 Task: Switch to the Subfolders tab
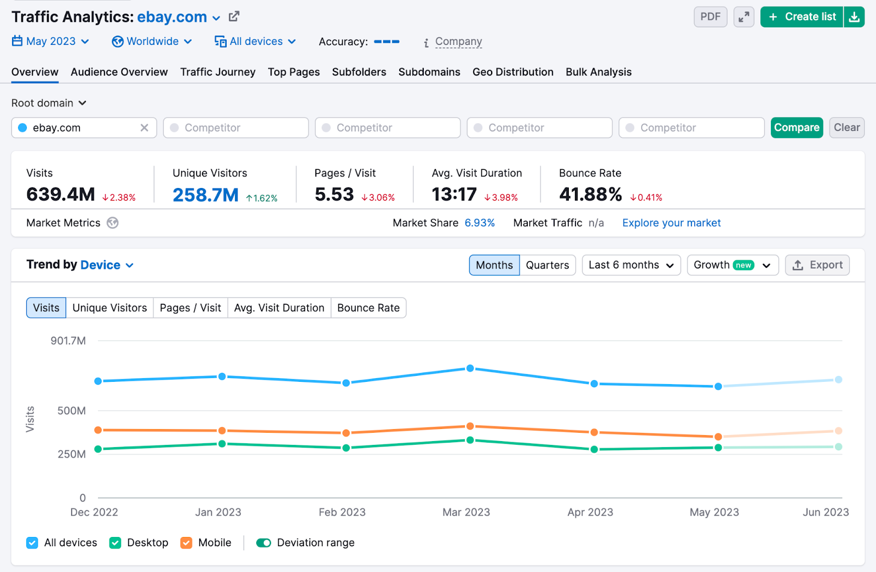pyautogui.click(x=359, y=72)
